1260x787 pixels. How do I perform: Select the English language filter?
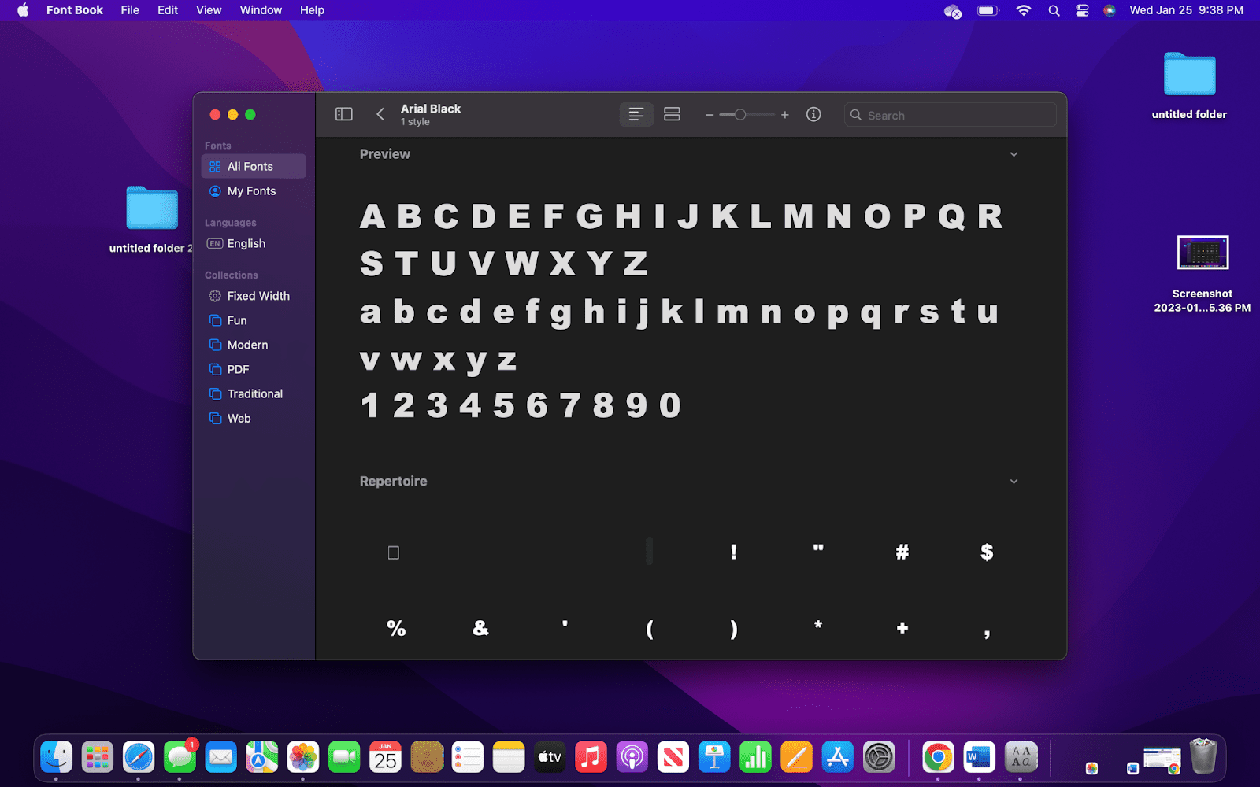coord(254,244)
